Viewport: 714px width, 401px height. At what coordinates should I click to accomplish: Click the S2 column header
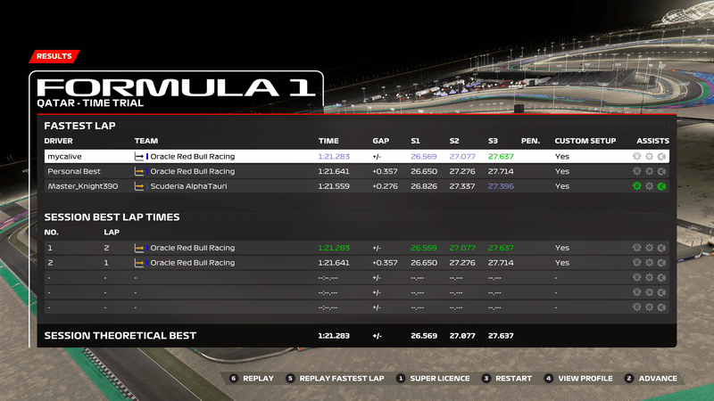[x=454, y=141]
